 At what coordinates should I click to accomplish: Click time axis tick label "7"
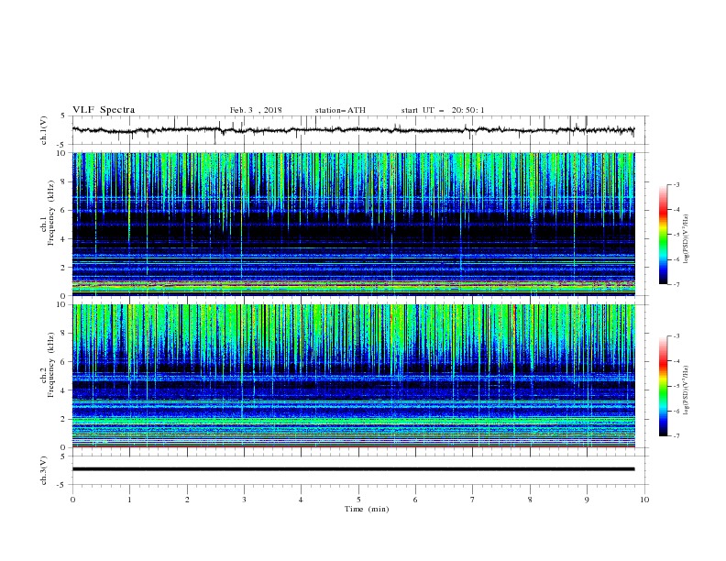click(473, 500)
